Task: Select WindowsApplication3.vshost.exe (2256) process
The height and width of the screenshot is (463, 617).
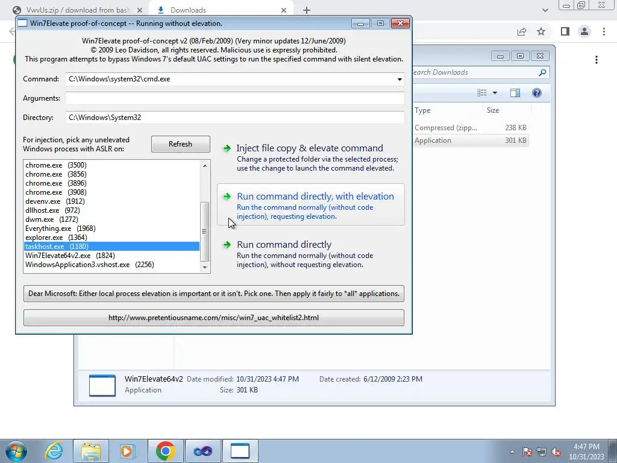Action: (111, 265)
